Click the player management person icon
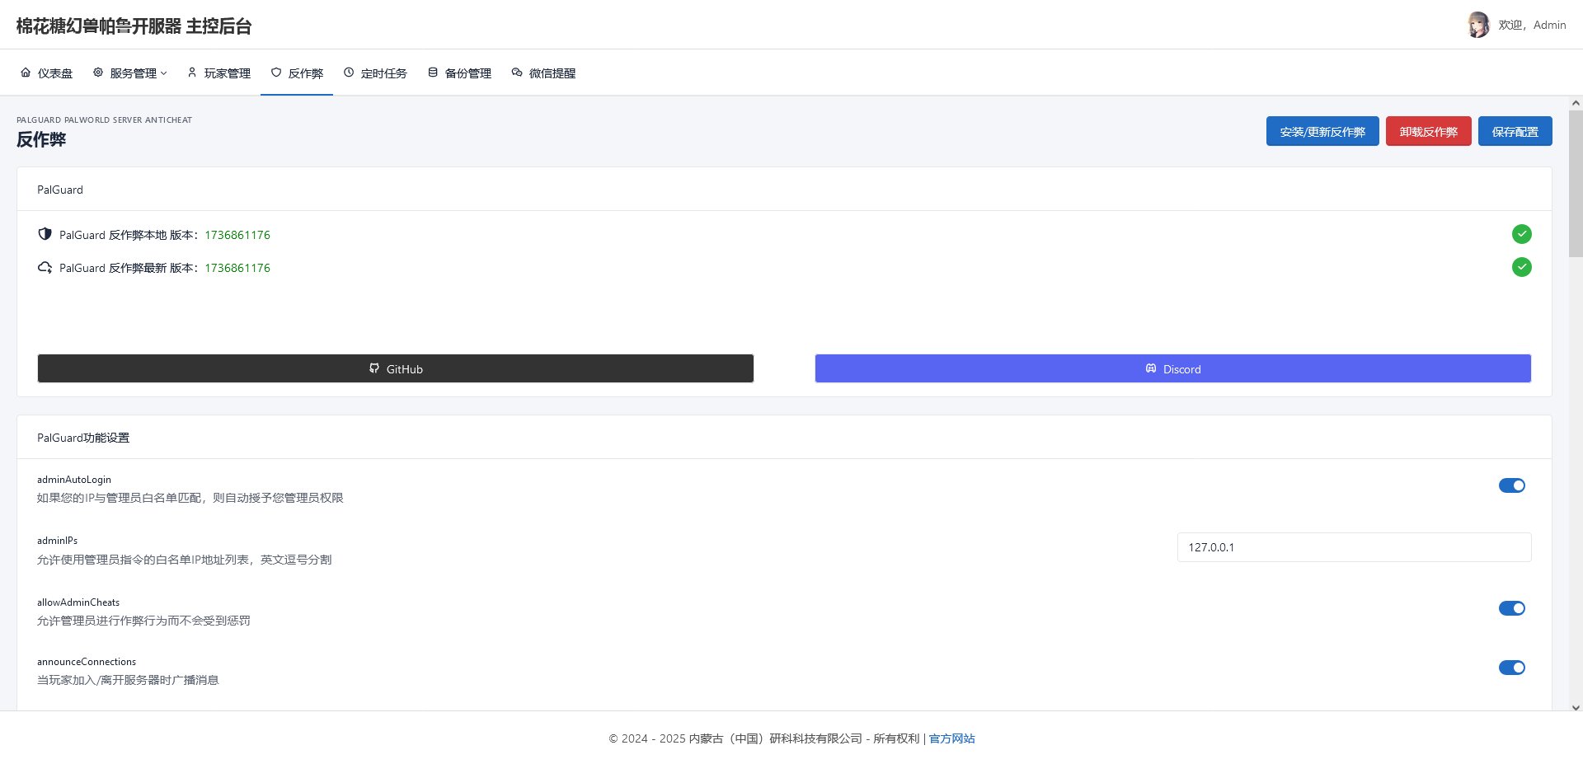Screen dimensions: 1583x764 [192, 73]
